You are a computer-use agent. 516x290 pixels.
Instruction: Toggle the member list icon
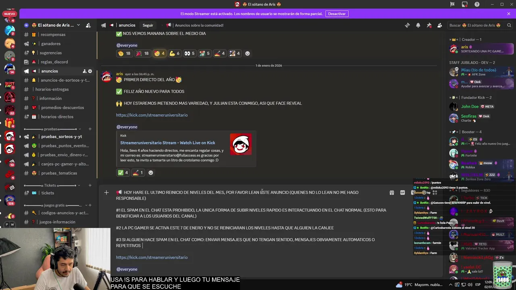tap(440, 25)
